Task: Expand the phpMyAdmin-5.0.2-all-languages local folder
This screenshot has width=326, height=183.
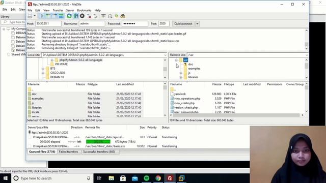Action: 52,60
